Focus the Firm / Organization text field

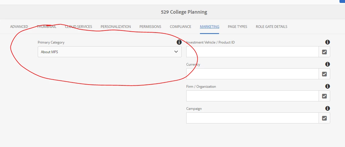tap(253, 96)
